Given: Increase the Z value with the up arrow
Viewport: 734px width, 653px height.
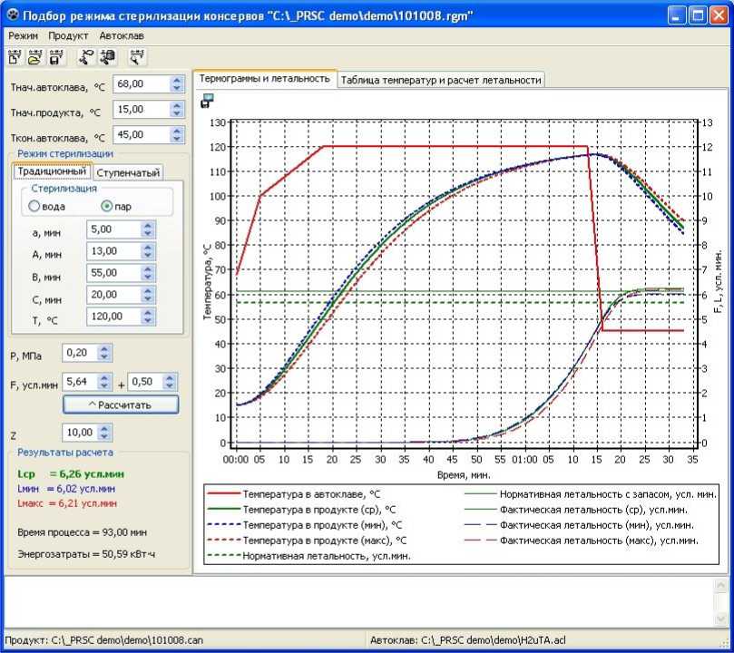Looking at the screenshot, I should (x=104, y=428).
